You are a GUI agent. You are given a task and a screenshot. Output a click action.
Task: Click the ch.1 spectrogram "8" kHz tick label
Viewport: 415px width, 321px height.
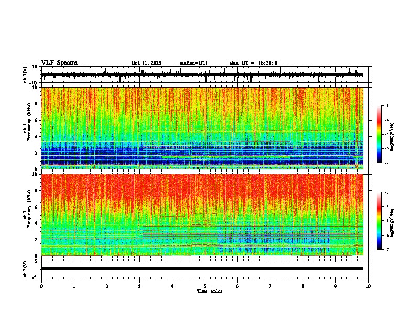[37, 104]
